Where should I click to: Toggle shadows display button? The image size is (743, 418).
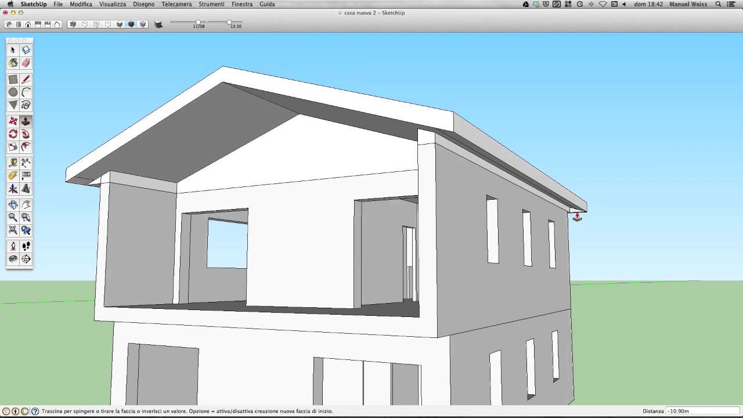(x=158, y=24)
